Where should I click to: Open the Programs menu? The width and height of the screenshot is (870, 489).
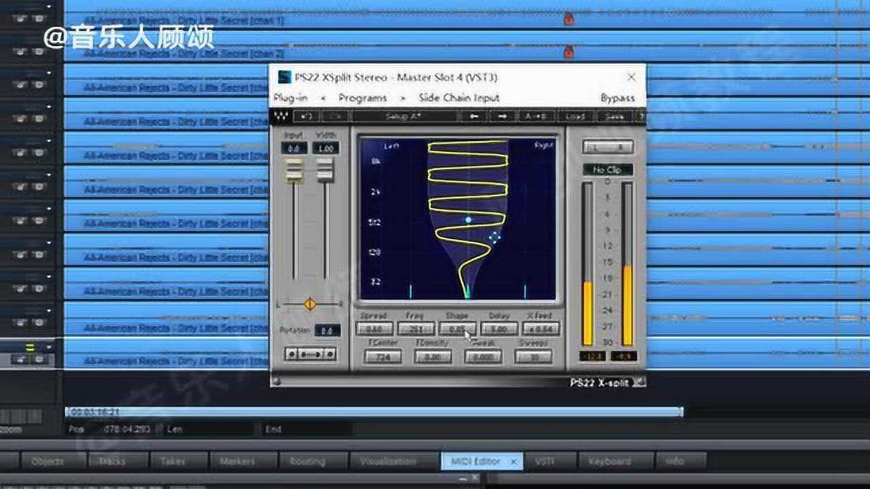pyautogui.click(x=363, y=98)
